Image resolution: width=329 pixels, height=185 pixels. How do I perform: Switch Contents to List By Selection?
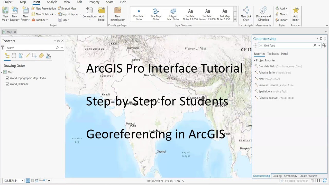pyautogui.click(x=21, y=56)
